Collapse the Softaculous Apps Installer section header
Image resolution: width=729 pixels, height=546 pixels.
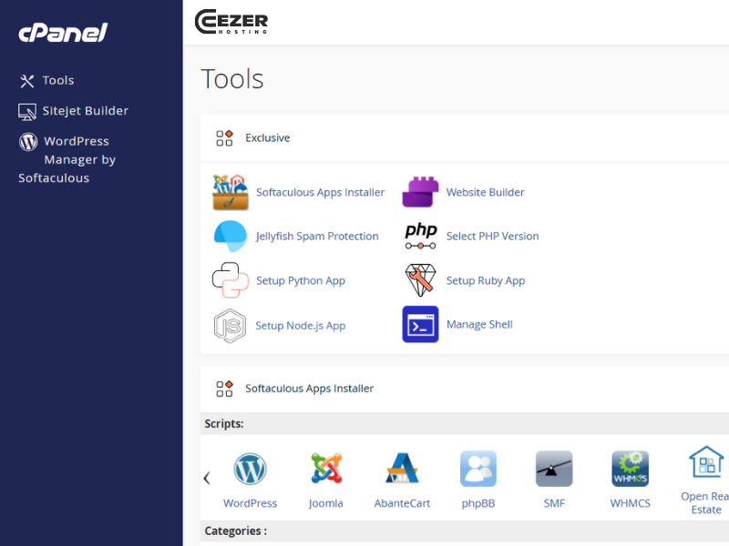(309, 389)
